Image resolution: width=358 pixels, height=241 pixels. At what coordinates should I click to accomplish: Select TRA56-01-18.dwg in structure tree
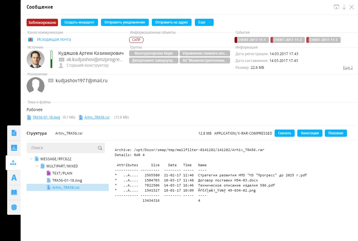(x=67, y=181)
